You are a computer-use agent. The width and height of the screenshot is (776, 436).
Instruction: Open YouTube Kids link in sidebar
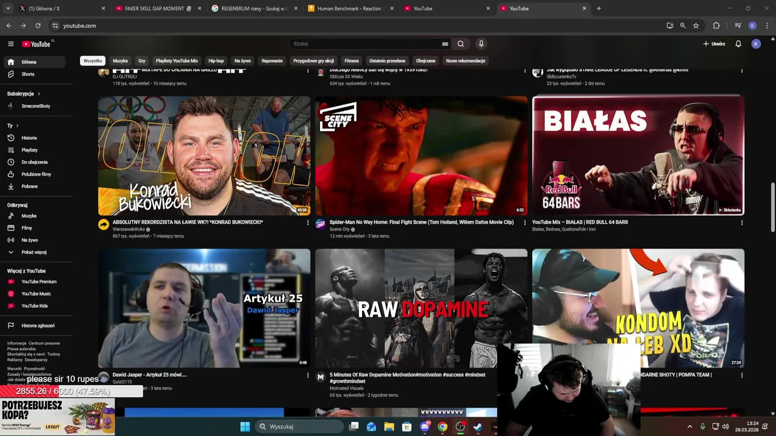click(36, 306)
